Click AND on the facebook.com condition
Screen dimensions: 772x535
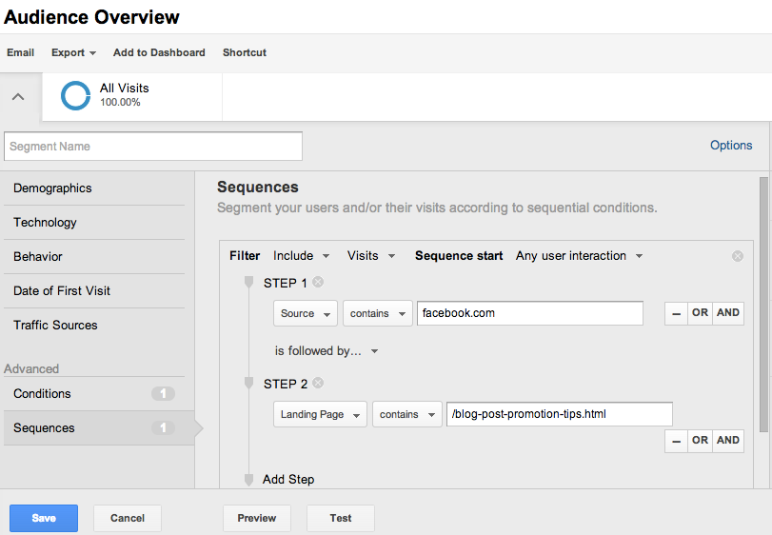[728, 313]
